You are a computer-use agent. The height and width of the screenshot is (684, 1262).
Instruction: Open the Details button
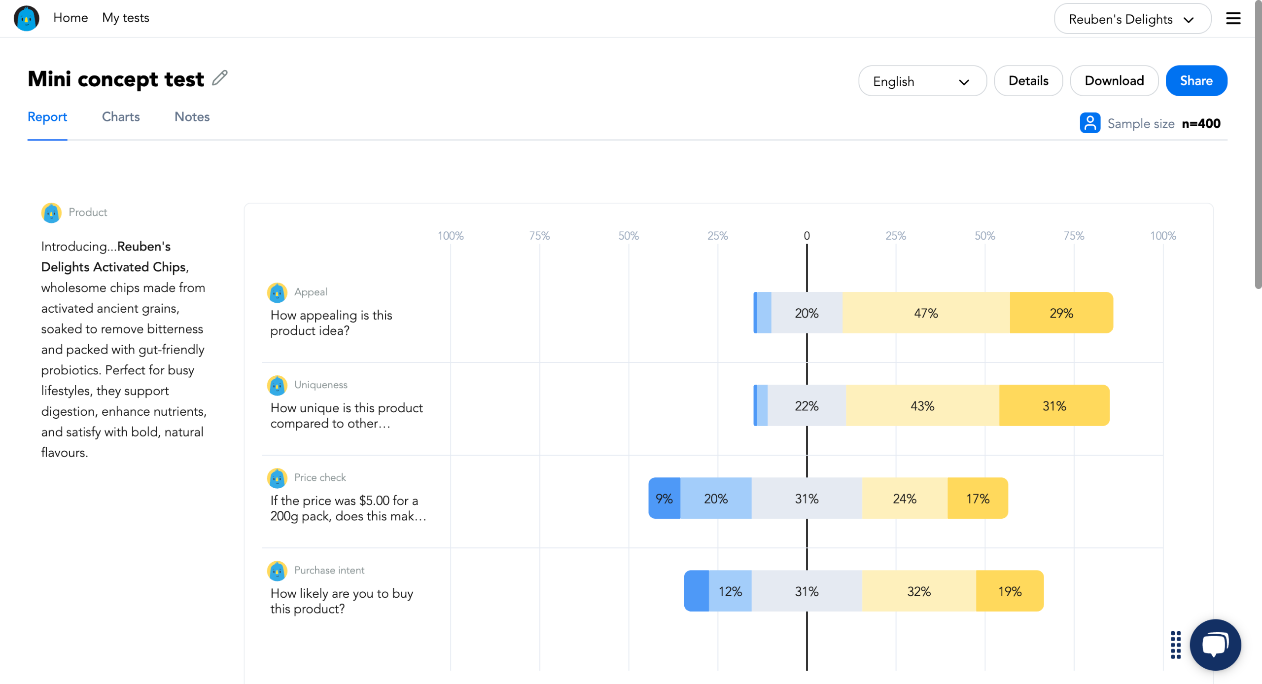[x=1028, y=81]
